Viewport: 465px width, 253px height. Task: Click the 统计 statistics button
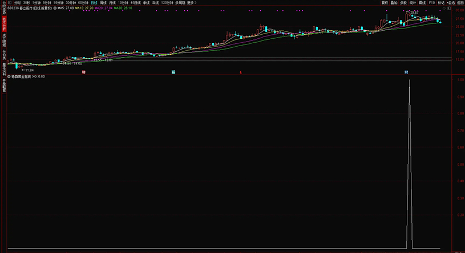(413, 3)
